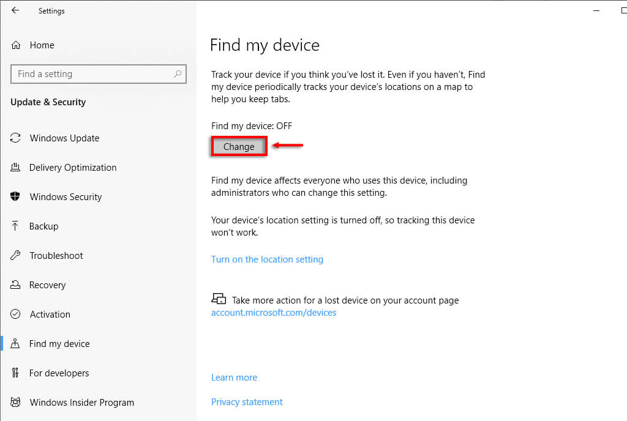Open the account.microsoft.com/devices link
The height and width of the screenshot is (421, 627).
point(274,313)
